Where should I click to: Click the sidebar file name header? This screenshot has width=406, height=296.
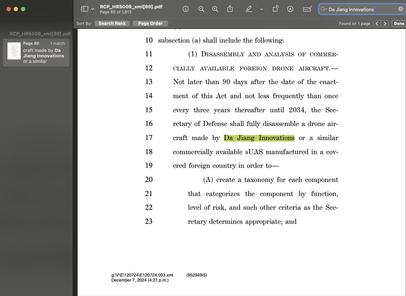tap(40, 34)
